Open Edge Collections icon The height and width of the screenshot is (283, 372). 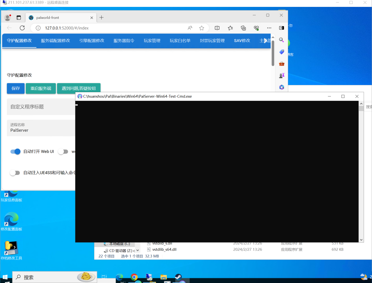(x=243, y=28)
